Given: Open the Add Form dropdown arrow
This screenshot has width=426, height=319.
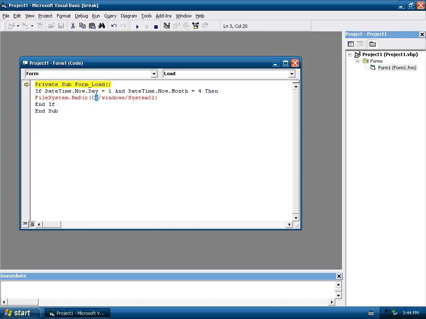Looking at the screenshot, I should coord(32,26).
